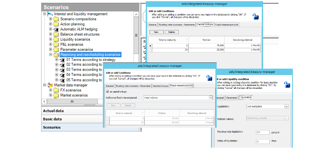The width and height of the screenshot is (336, 148).
Task: Click the Delete button in Capital lockups
Action: pos(171,32)
